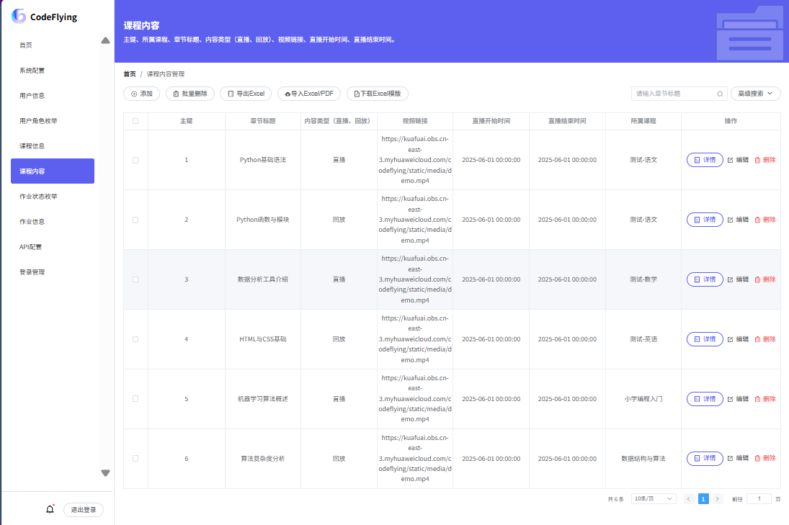
Task: Click the 批量删除 button
Action: coord(190,94)
